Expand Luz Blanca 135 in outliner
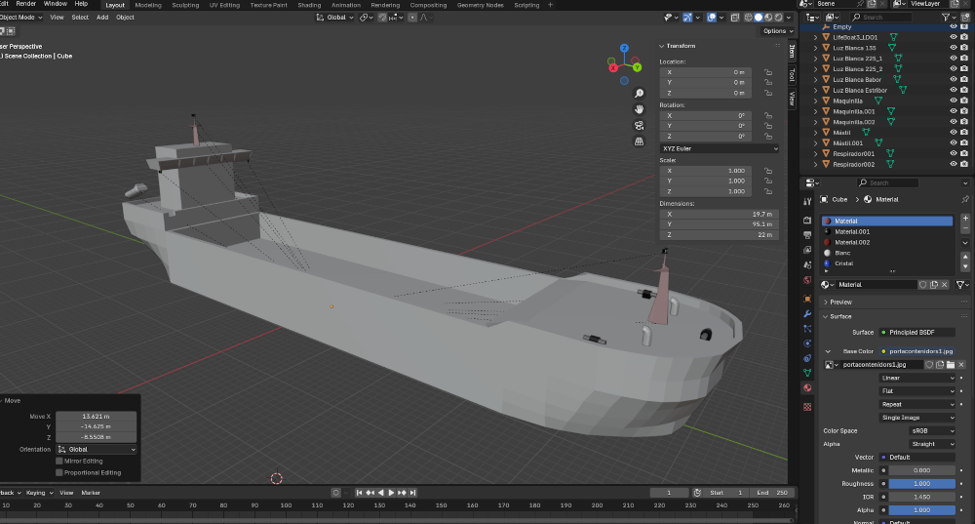This screenshot has width=975, height=524. point(815,48)
